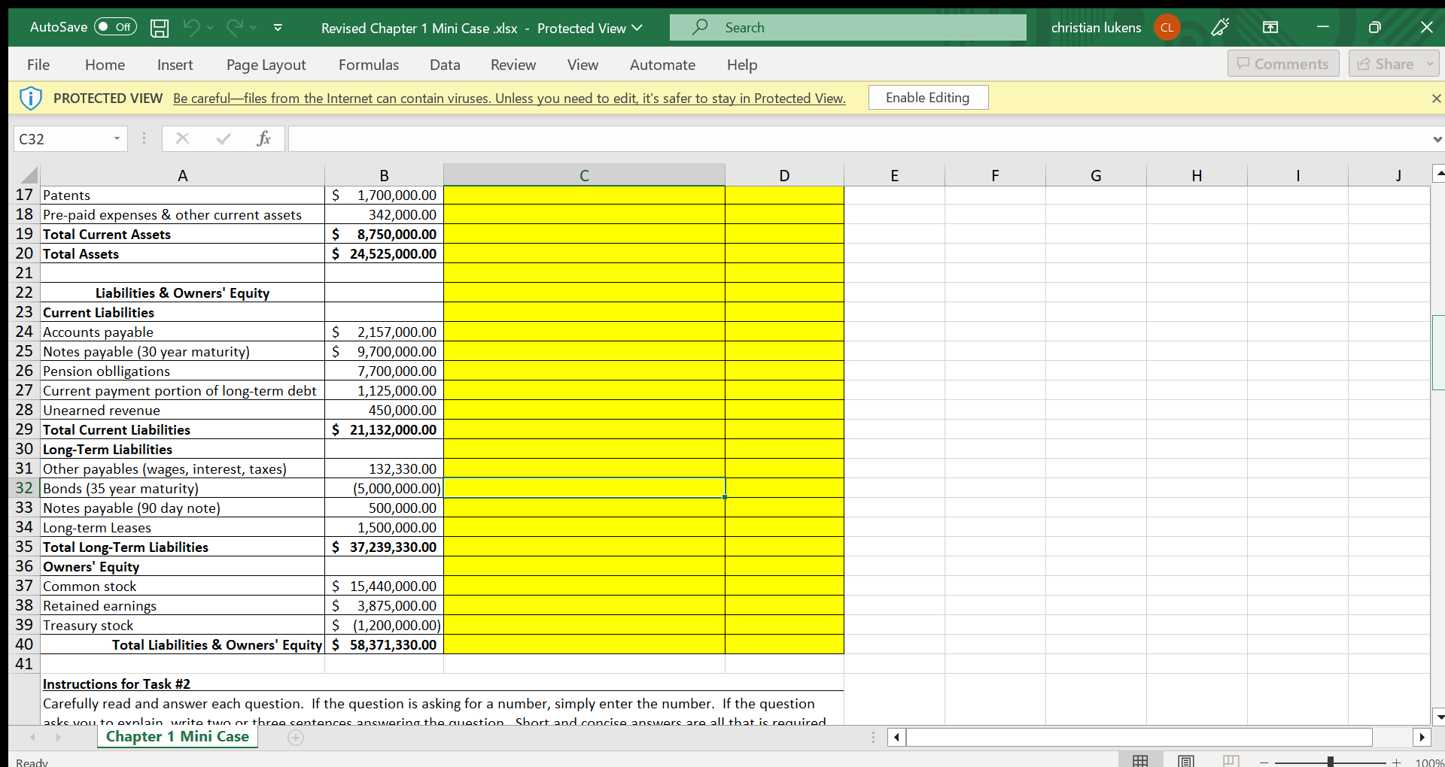
Task: Follow the Protected View warning link
Action: (x=509, y=98)
